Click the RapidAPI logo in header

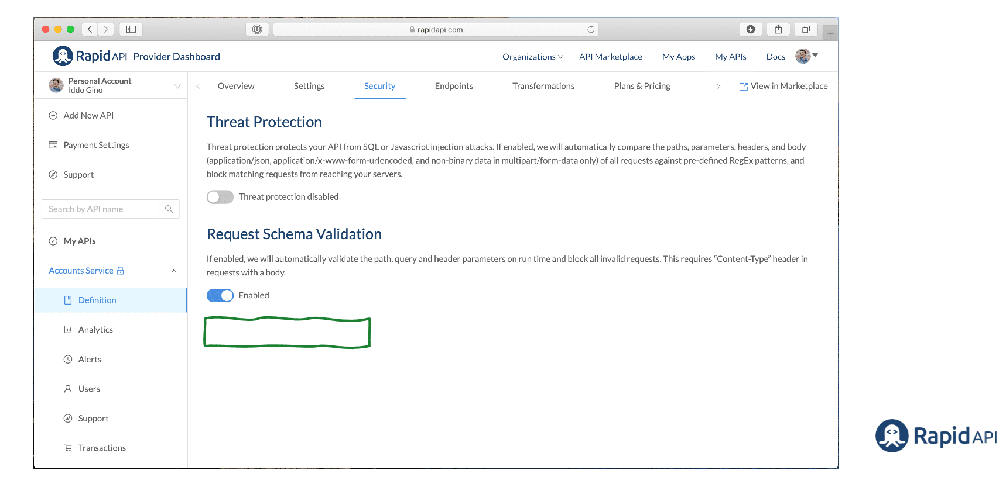tap(90, 56)
